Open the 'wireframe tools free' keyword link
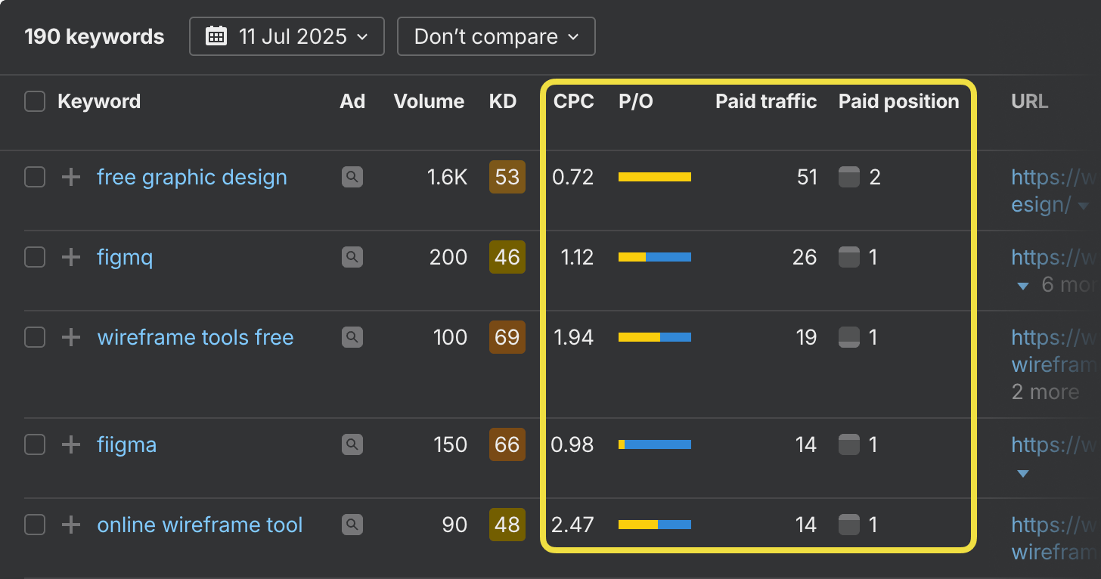This screenshot has width=1101, height=579. point(195,337)
